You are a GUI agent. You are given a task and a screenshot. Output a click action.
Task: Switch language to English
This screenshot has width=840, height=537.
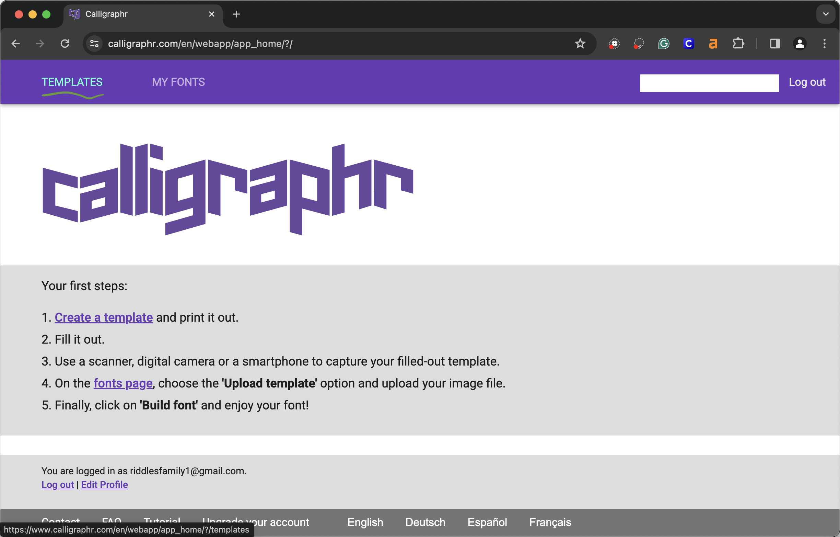(365, 522)
